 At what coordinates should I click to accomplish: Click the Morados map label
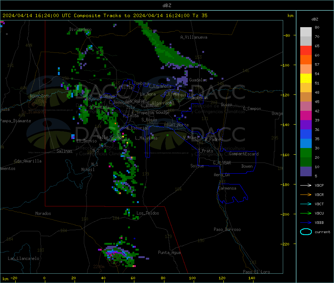(x=43, y=213)
